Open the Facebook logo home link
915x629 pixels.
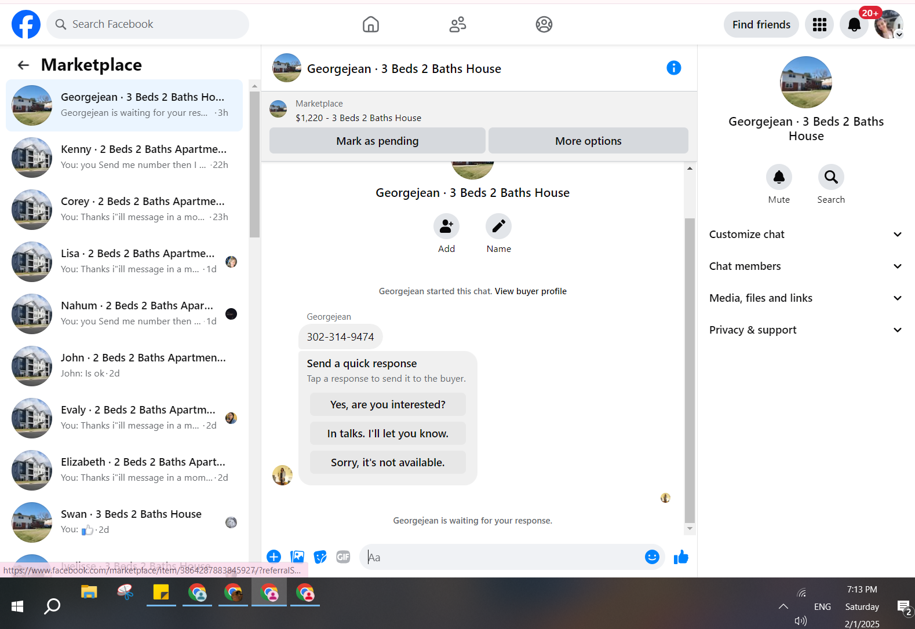click(26, 24)
